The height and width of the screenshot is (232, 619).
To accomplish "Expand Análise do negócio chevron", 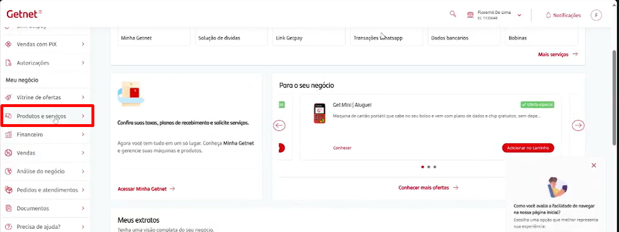I will 83,171.
